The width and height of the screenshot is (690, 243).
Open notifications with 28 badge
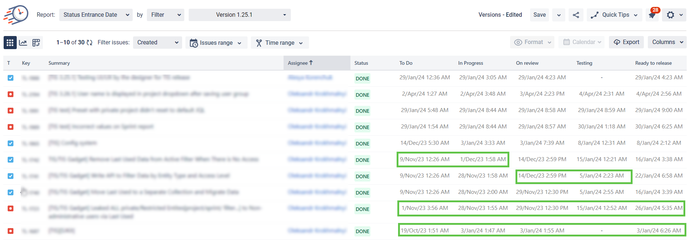652,15
